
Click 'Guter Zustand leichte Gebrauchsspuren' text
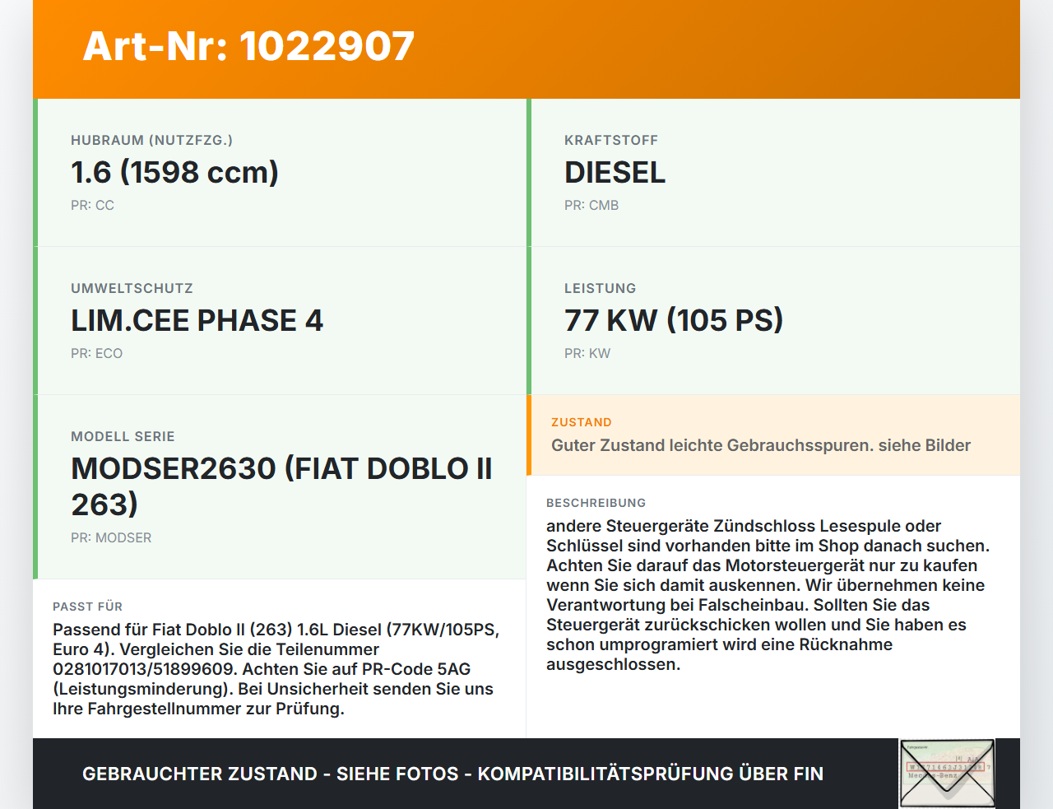point(761,445)
